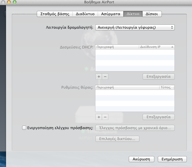Image resolution: width=192 pixels, height=167 pixels.
Task: Click the Τύπος column header
Action: (x=167, y=87)
